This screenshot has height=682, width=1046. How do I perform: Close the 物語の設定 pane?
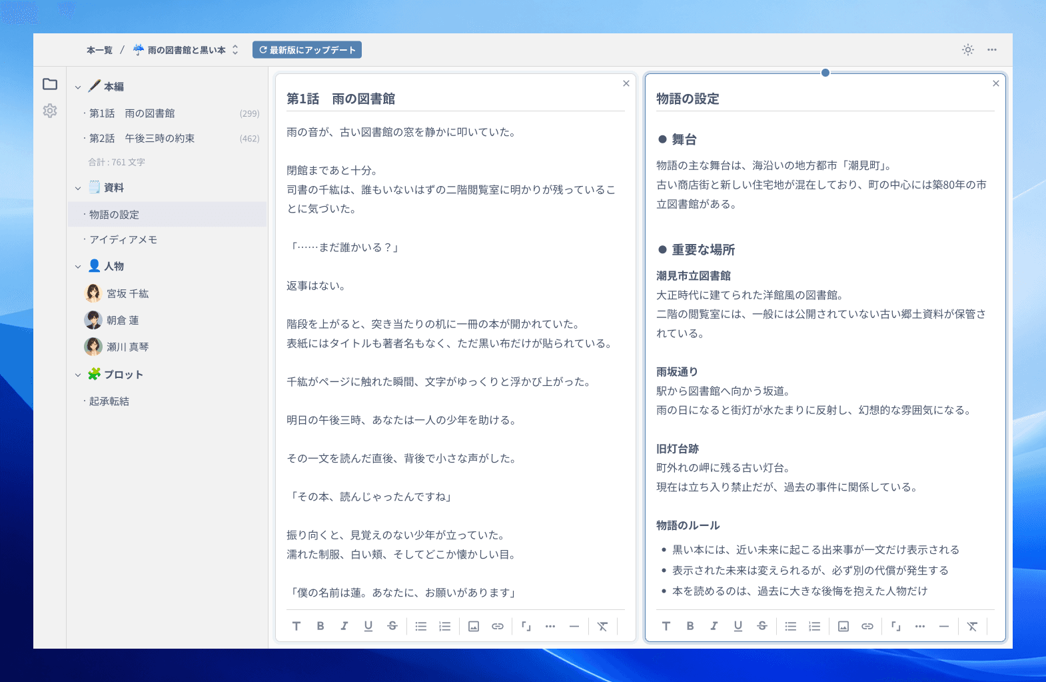click(996, 83)
